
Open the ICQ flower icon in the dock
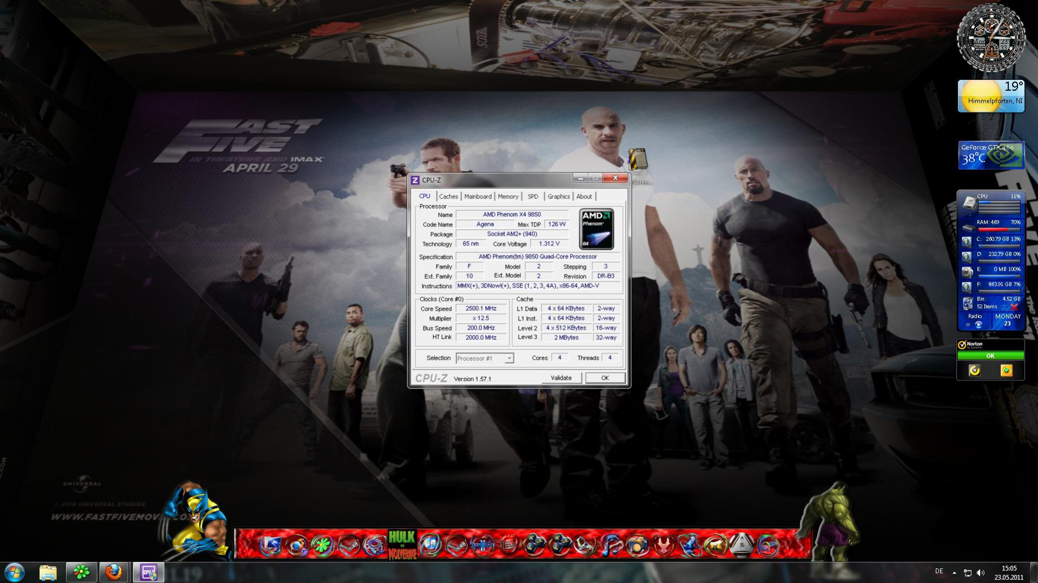point(322,545)
